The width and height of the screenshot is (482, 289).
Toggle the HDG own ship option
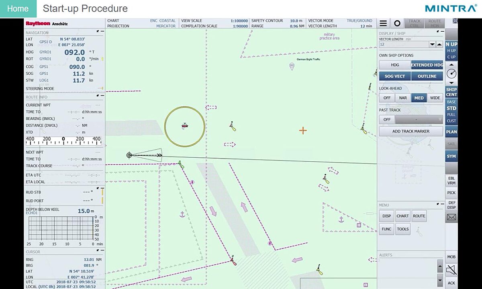pyautogui.click(x=395, y=65)
